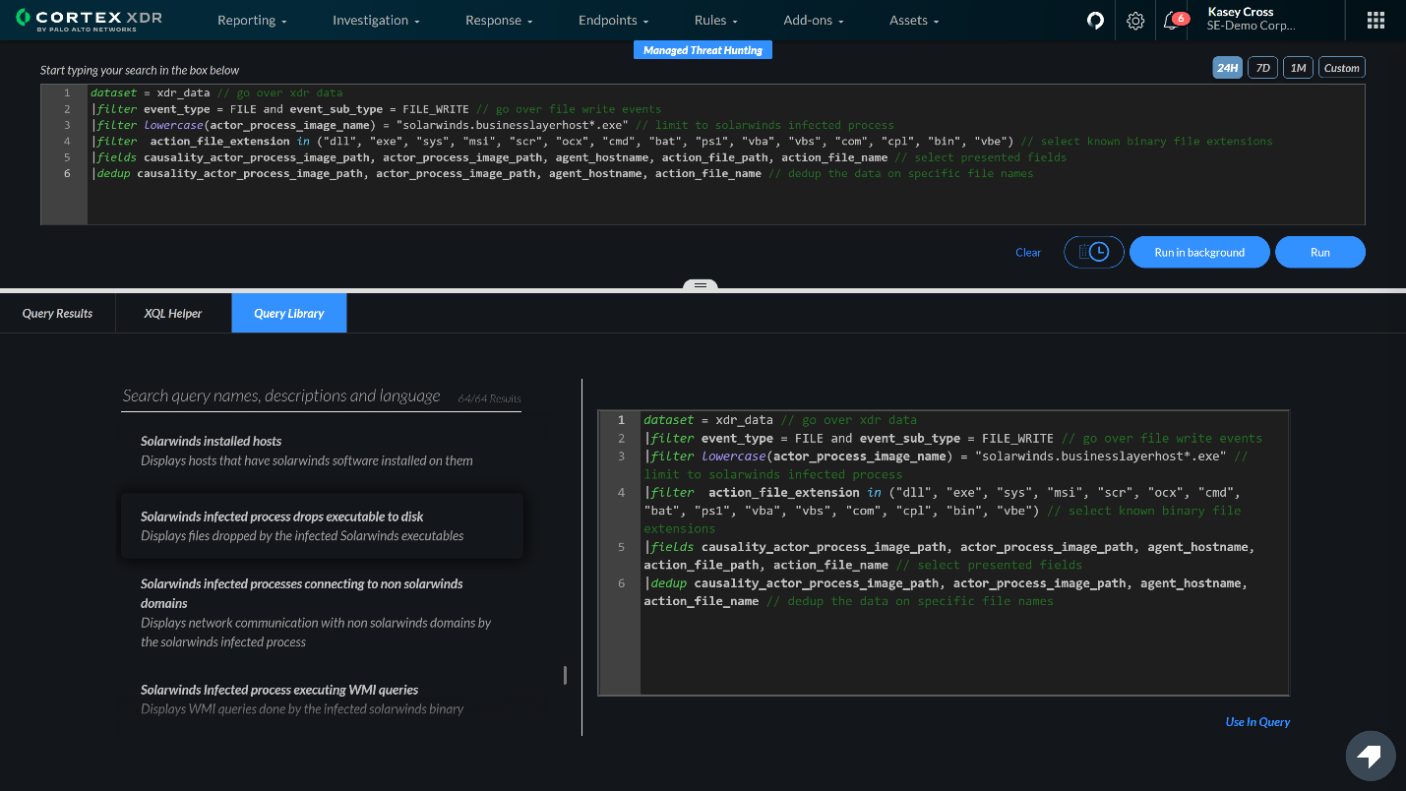This screenshot has height=791, width=1406.
Task: Select the Custom time range
Action: pos(1341,68)
